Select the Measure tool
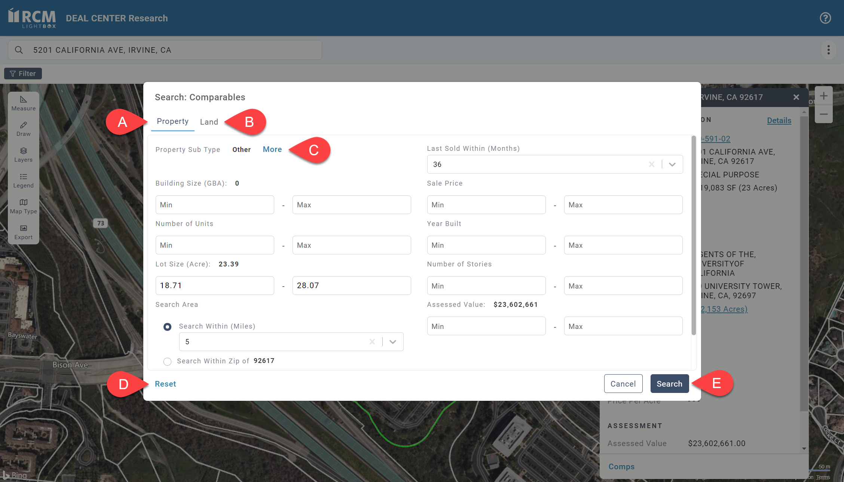Screen dimensions: 844x482 pyautogui.click(x=23, y=103)
